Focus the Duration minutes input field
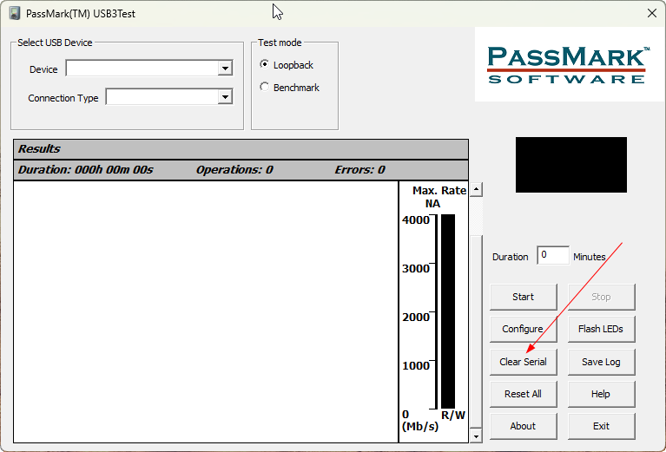666x452 pixels. point(553,255)
